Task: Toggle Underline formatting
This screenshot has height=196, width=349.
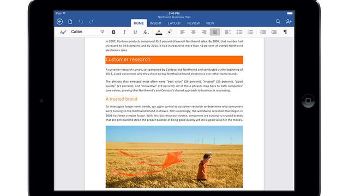Action: [135, 32]
